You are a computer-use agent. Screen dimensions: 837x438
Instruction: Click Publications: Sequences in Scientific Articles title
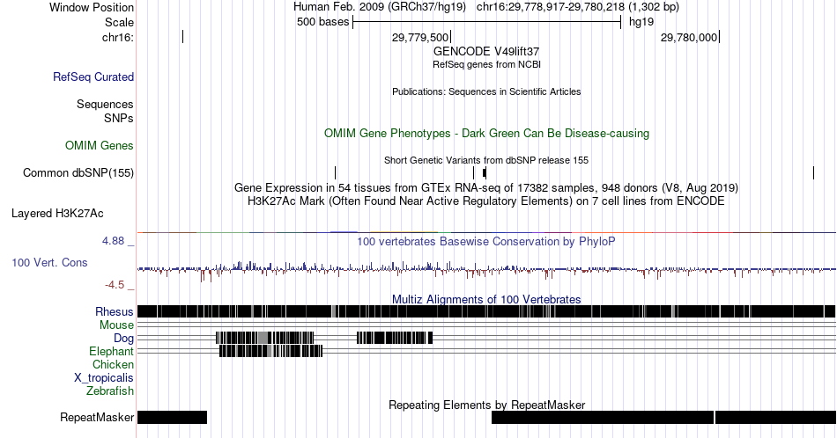coord(486,91)
